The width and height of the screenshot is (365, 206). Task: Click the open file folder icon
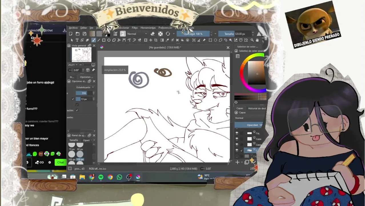(77, 34)
